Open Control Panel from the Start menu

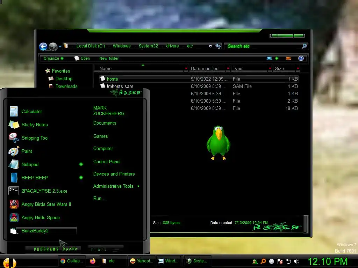(x=107, y=162)
